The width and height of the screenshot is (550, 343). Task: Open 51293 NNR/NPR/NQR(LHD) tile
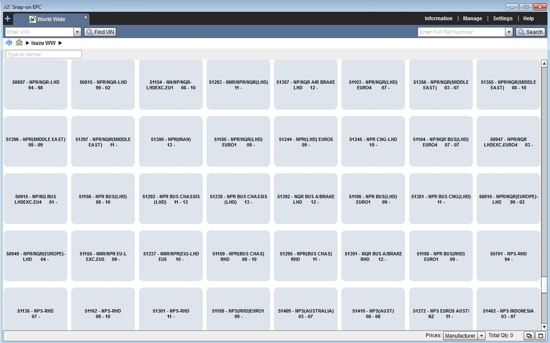pyautogui.click(x=238, y=85)
